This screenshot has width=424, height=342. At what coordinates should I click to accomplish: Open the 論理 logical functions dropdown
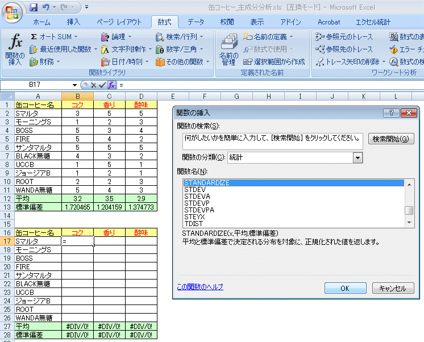(117, 36)
